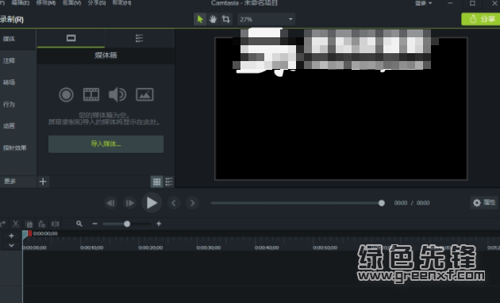This screenshot has height=303, width=500.
Task: Open the 27% canvas zoom dropdown
Action: tap(266, 20)
